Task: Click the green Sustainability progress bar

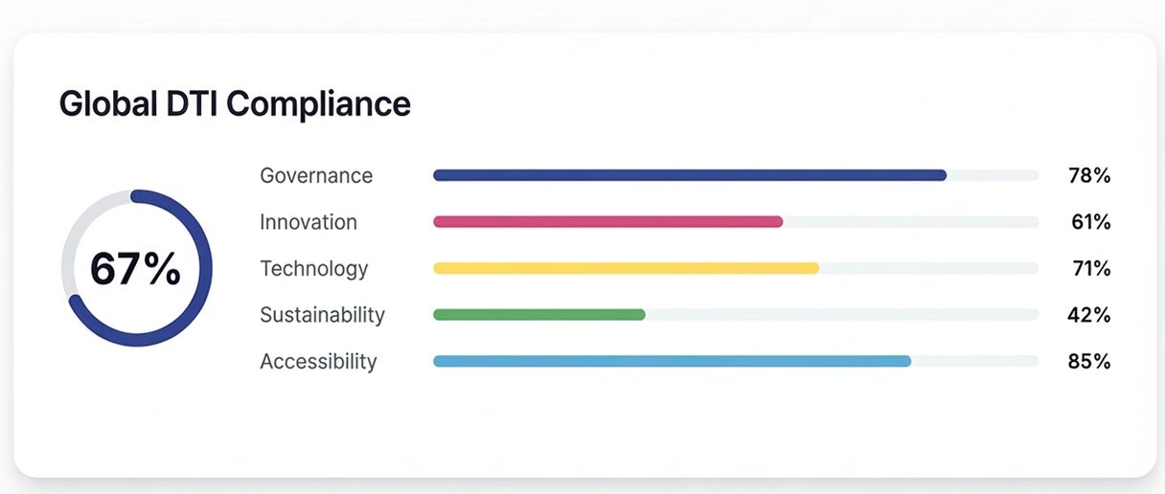Action: (538, 314)
